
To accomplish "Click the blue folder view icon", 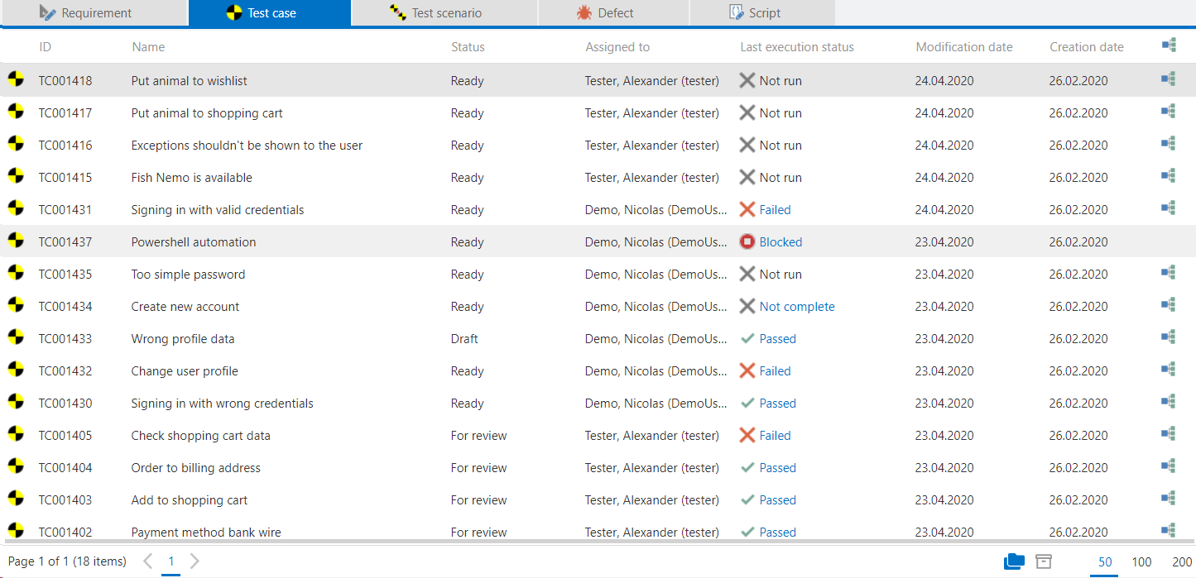I will 1014,561.
